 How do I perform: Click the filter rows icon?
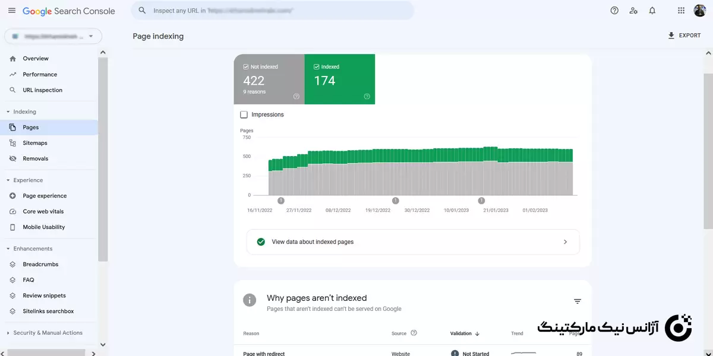[x=577, y=301]
